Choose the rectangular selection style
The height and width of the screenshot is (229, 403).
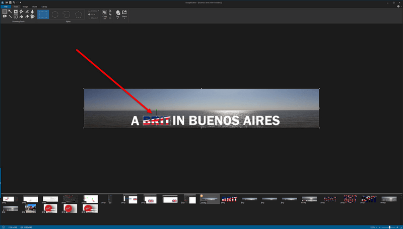pos(43,15)
